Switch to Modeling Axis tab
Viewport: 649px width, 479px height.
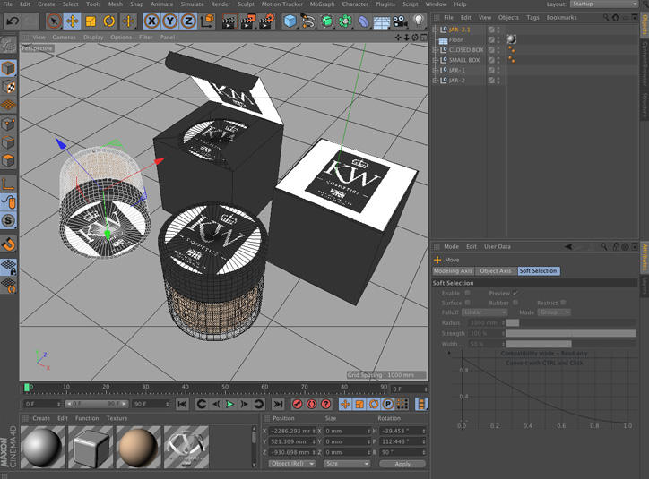(453, 271)
